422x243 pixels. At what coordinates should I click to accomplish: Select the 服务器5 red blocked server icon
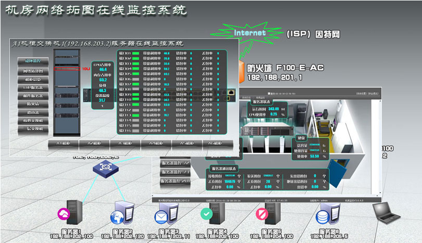click(268, 214)
